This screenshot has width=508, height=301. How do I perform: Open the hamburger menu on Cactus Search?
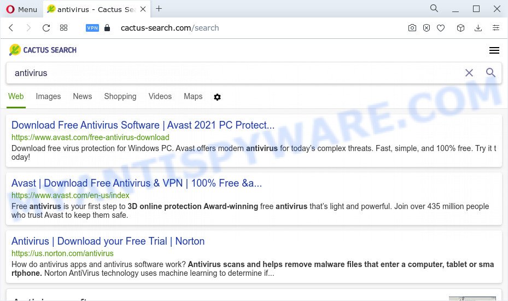coord(494,50)
